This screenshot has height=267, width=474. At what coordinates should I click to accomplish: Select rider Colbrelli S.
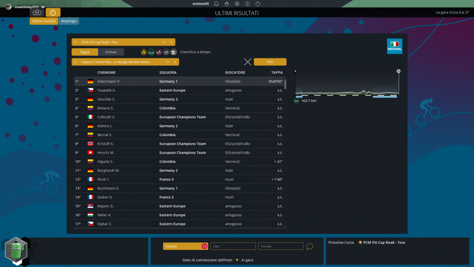pyautogui.click(x=106, y=117)
